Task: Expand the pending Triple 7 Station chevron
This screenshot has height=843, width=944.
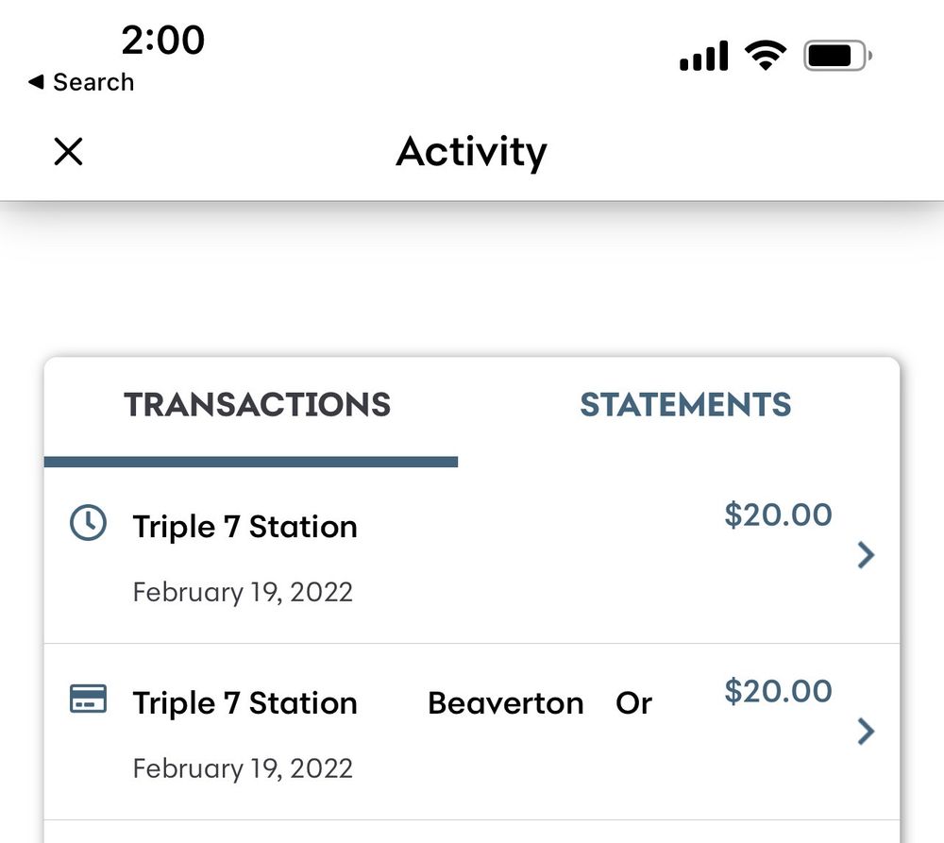Action: [866, 555]
